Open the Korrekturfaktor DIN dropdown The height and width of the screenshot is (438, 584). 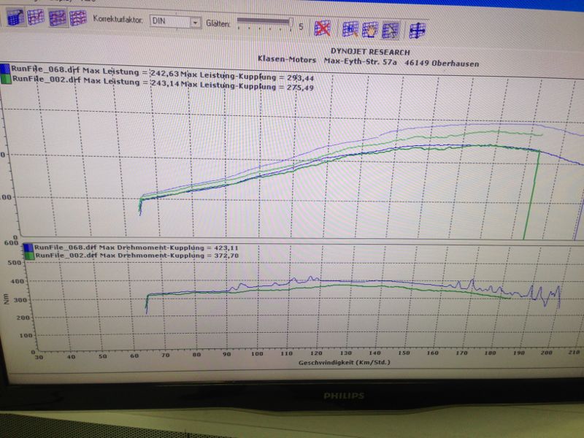[x=195, y=23]
